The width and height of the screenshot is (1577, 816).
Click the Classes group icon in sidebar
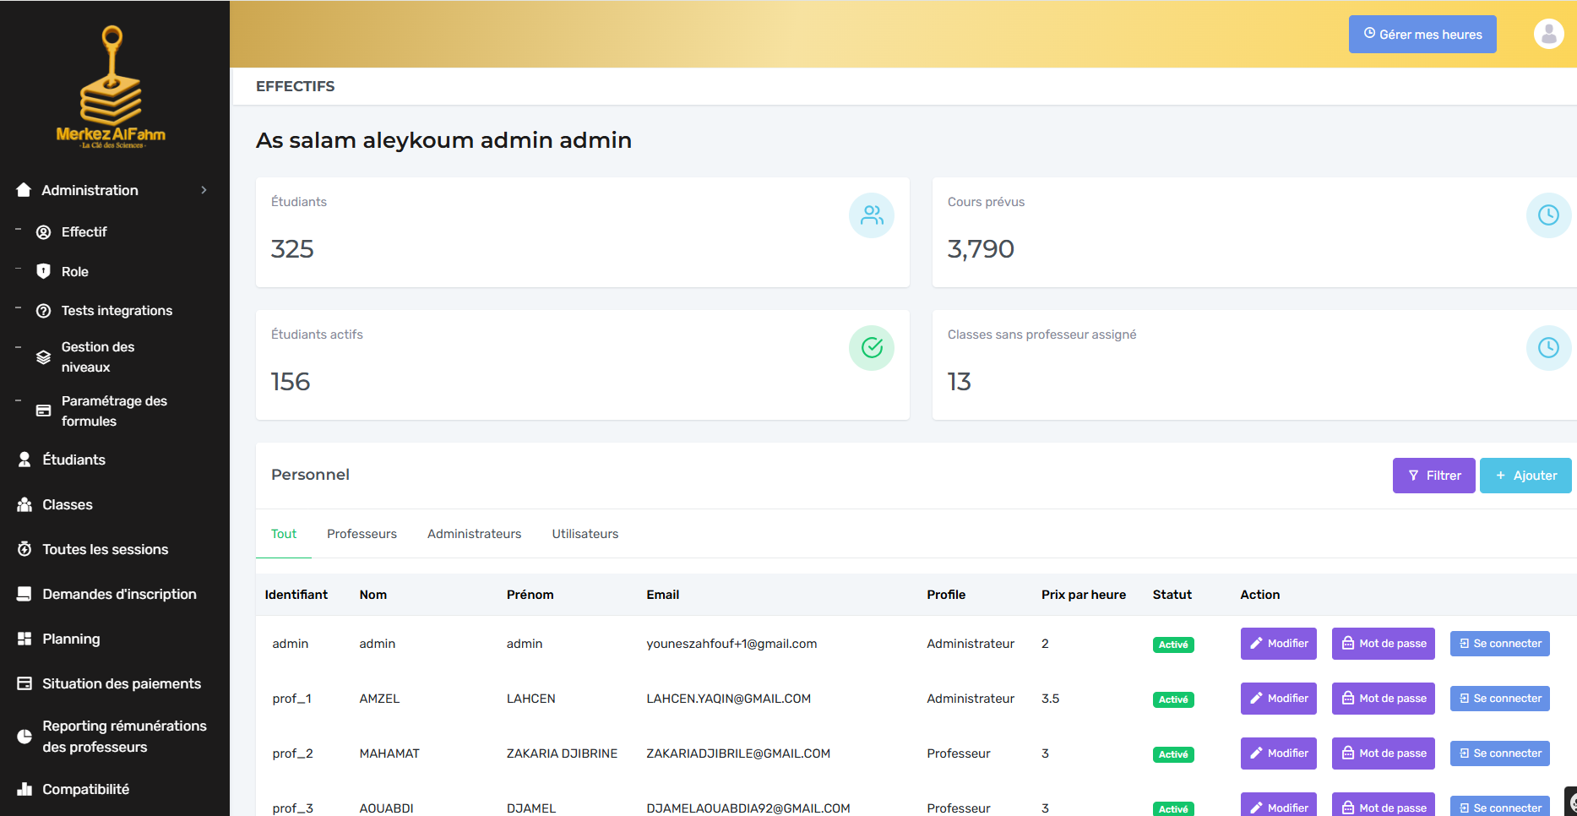point(24,504)
